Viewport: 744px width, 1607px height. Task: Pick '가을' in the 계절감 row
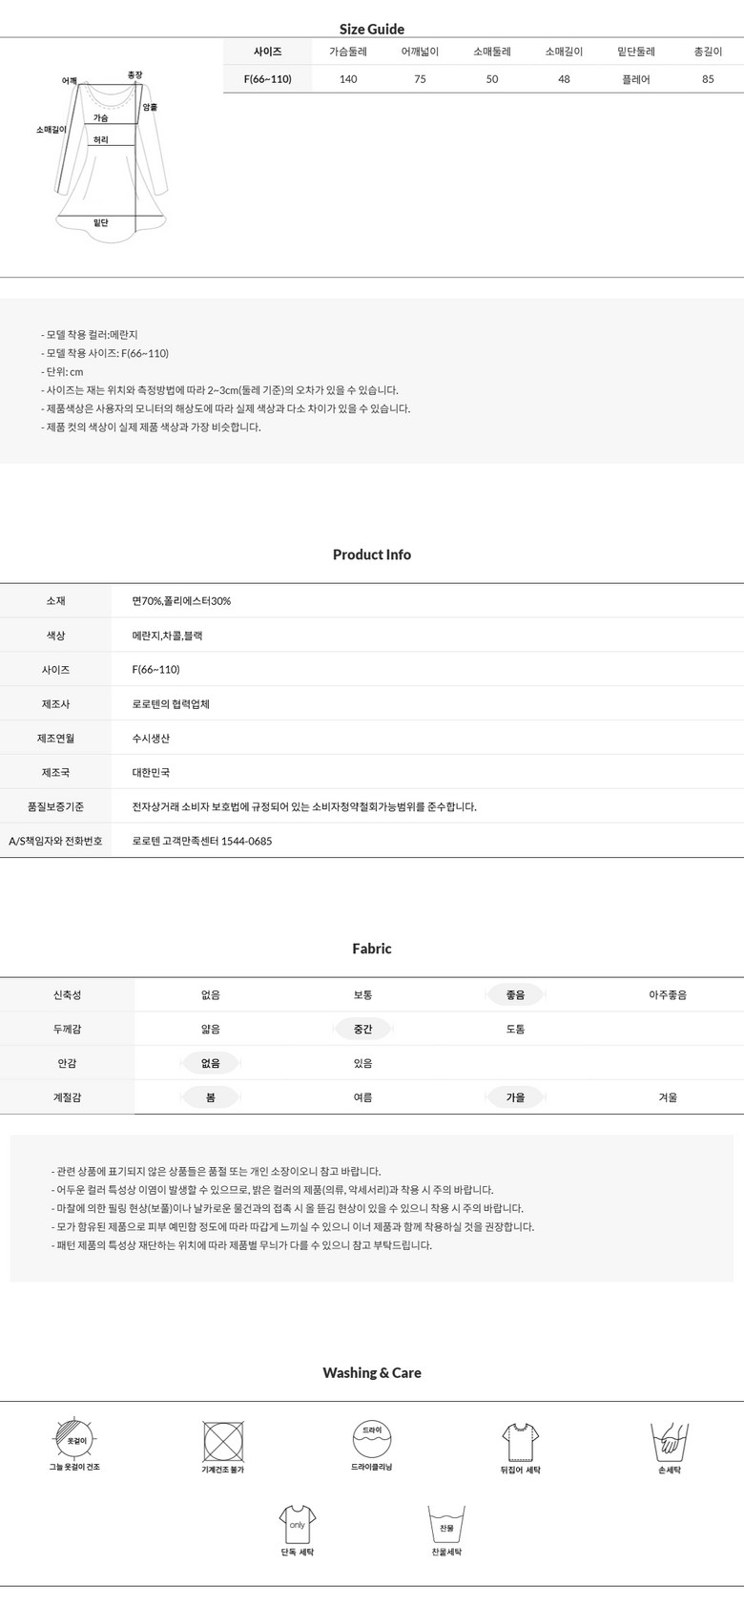pyautogui.click(x=515, y=1097)
